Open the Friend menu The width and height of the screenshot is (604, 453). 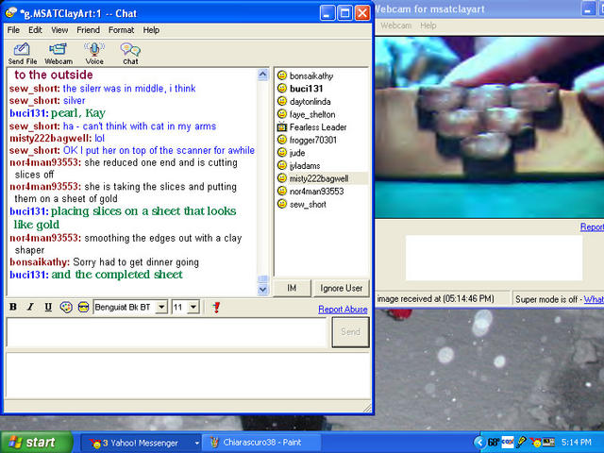click(x=88, y=30)
